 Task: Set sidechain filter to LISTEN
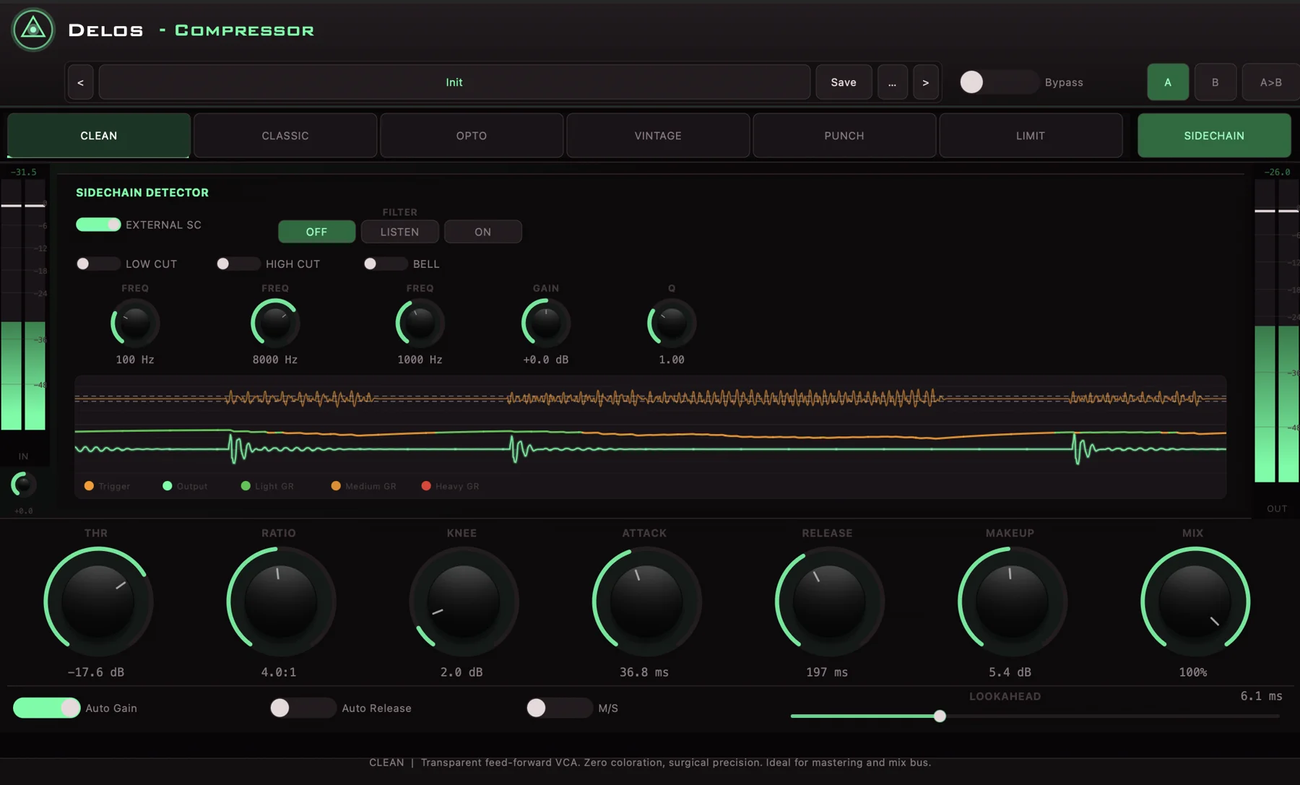coord(399,232)
